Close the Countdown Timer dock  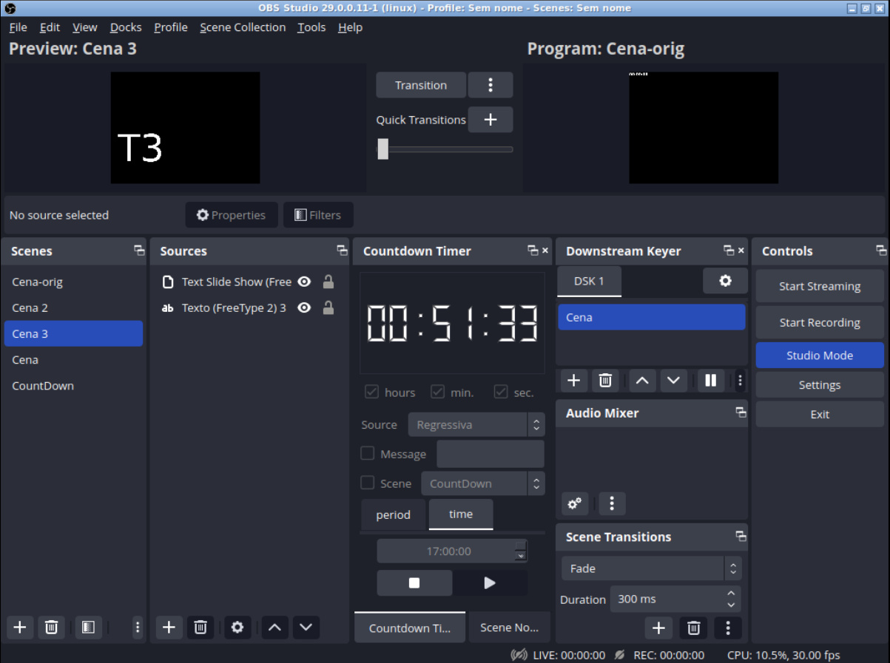tap(545, 251)
